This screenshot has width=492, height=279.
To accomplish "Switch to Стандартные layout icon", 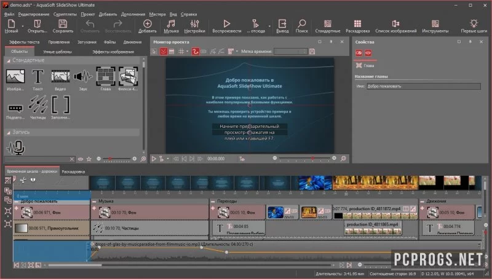I will (328, 24).
